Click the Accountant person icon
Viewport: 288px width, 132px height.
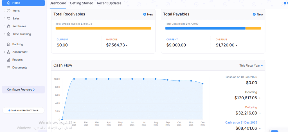[x=8, y=52]
